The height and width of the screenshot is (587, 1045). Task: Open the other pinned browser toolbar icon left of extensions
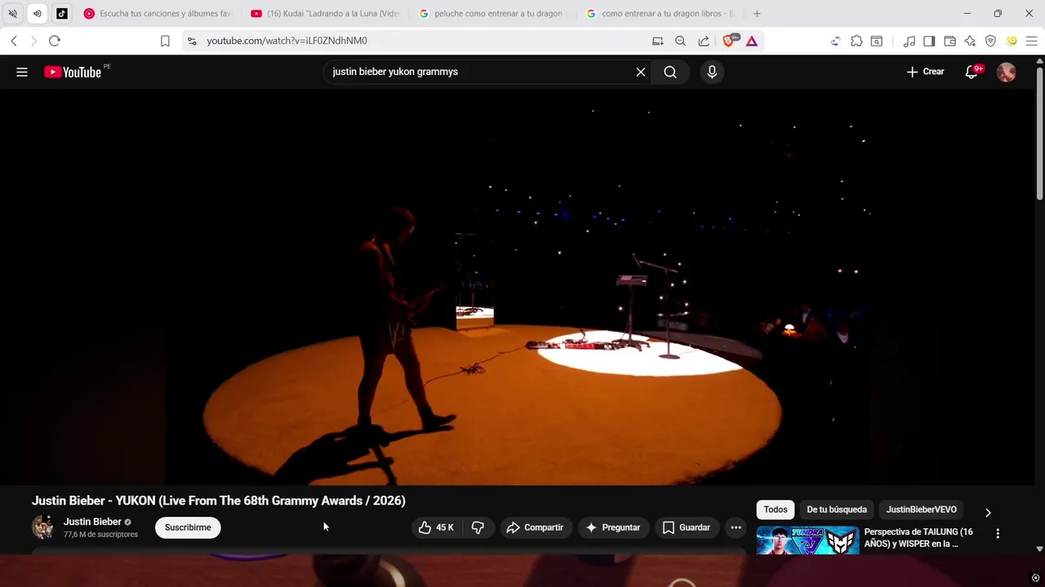pos(835,41)
